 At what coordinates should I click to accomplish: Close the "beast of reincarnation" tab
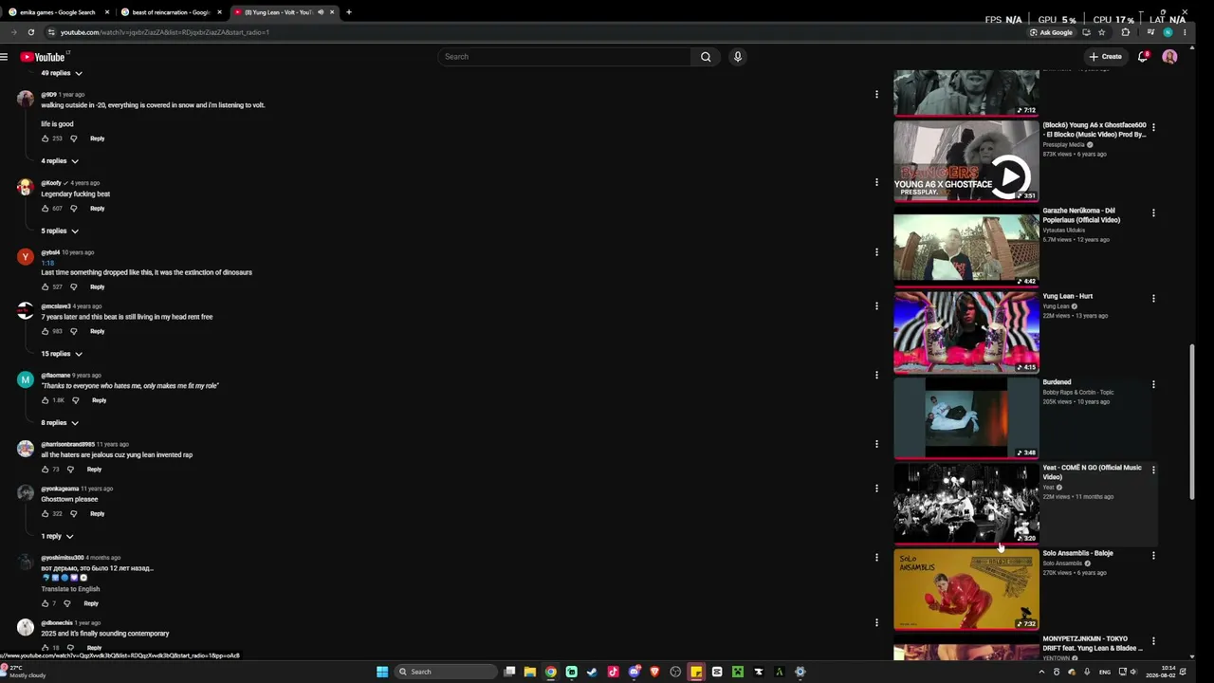(x=219, y=12)
